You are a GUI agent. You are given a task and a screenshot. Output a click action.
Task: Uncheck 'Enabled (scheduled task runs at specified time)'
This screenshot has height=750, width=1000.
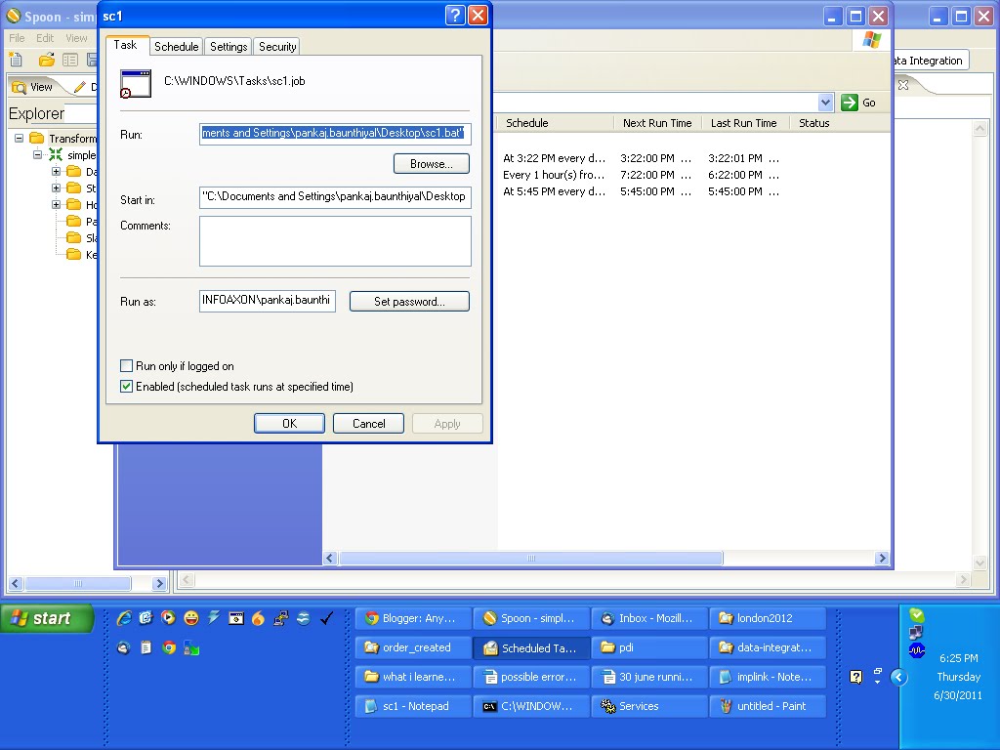point(127,386)
